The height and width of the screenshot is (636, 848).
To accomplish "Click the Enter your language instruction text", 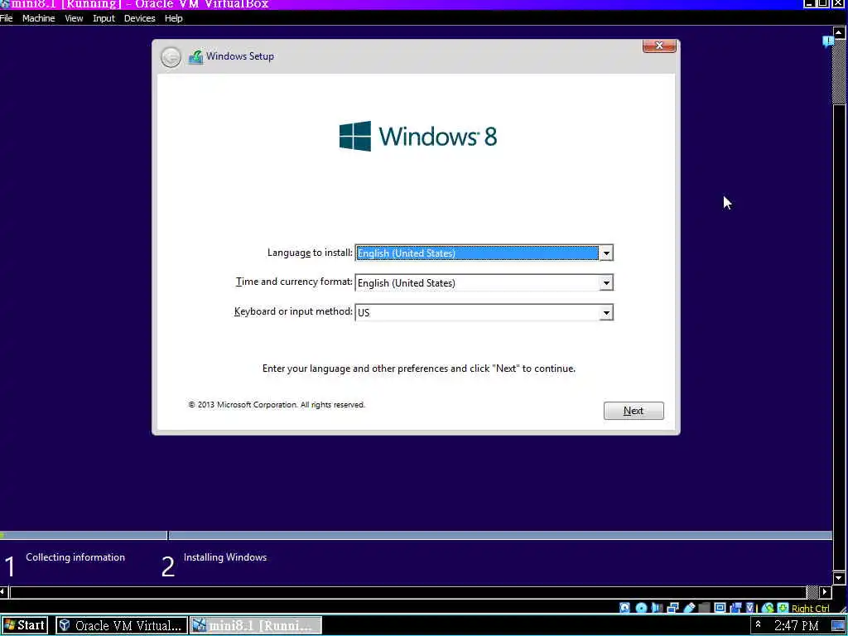I will point(418,369).
